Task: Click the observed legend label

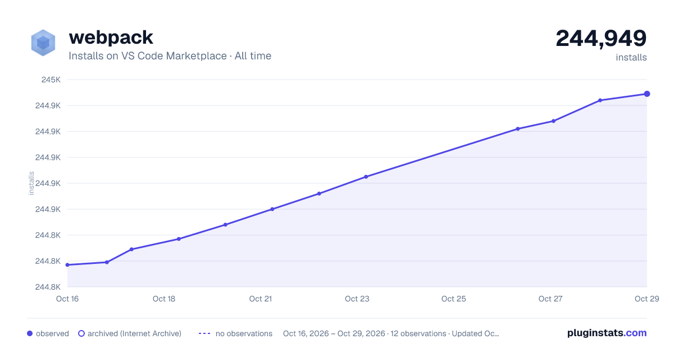Action: (x=52, y=333)
